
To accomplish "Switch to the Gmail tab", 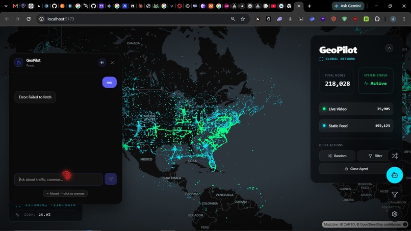I will click(15, 6).
